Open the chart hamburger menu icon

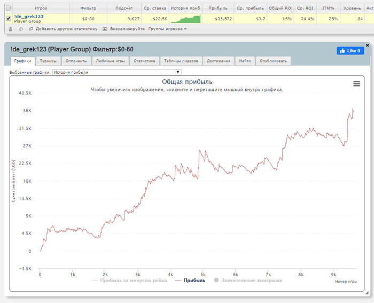356,84
